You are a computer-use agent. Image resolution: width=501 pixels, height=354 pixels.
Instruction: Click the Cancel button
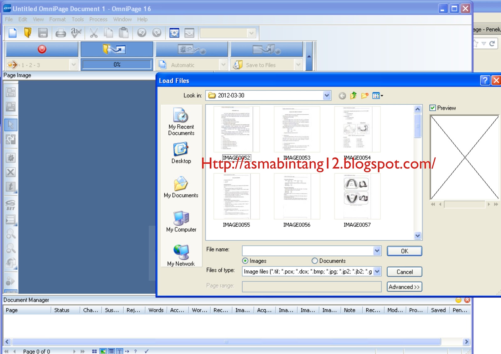[x=405, y=272]
